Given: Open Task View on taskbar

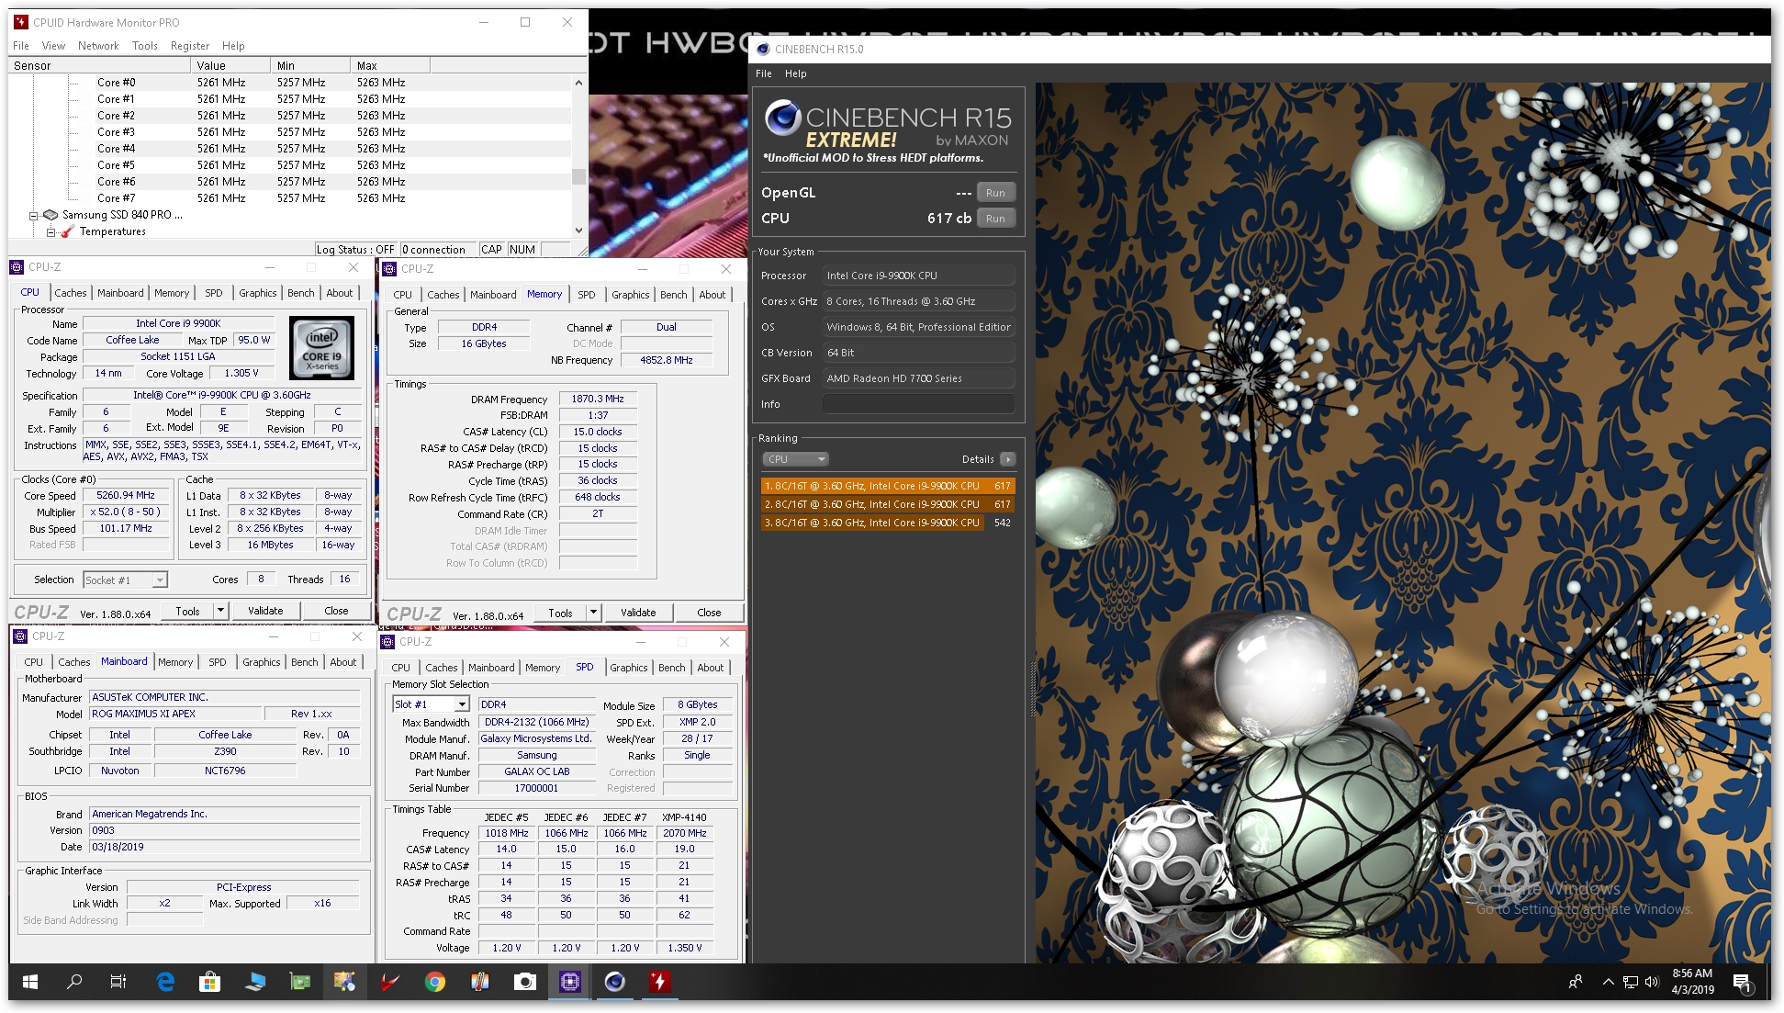Looking at the screenshot, I should [x=118, y=982].
